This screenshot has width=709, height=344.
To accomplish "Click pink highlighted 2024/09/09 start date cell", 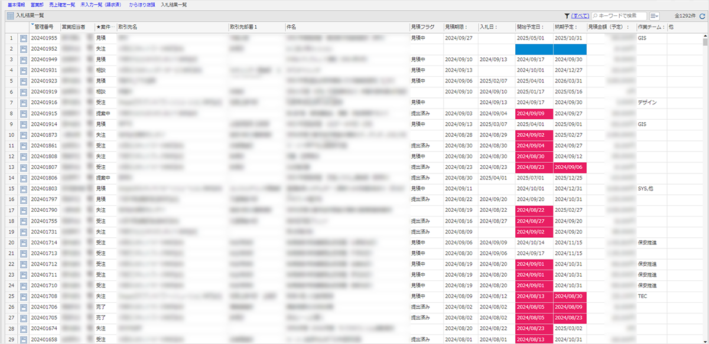I will point(534,113).
